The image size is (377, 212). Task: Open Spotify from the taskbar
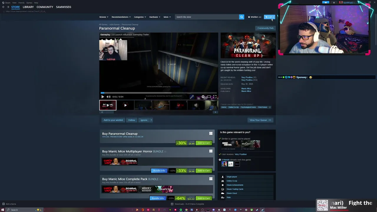pos(181,210)
